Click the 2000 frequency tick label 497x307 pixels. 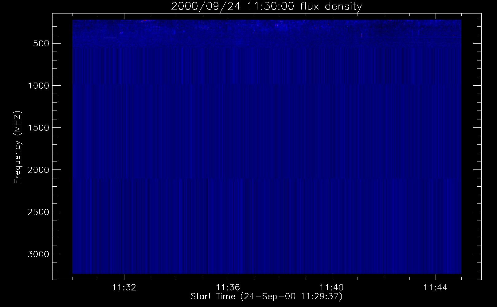pyautogui.click(x=38, y=170)
